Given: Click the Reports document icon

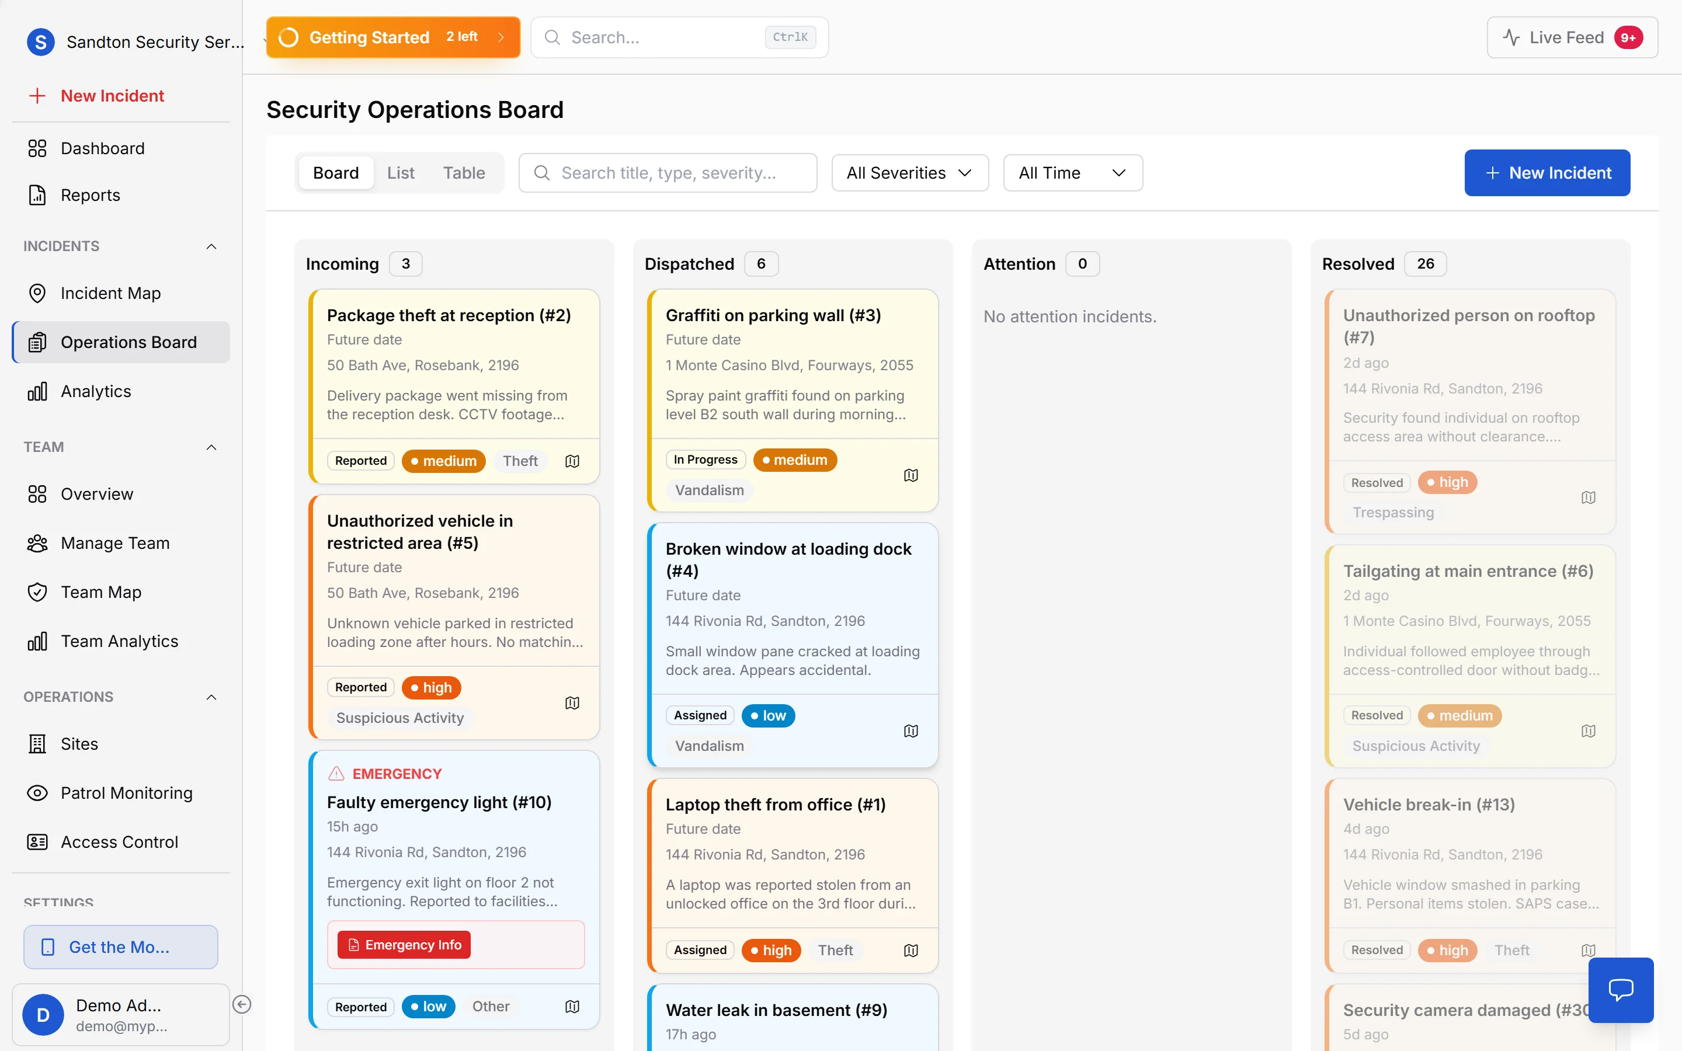Looking at the screenshot, I should pyautogui.click(x=37, y=194).
